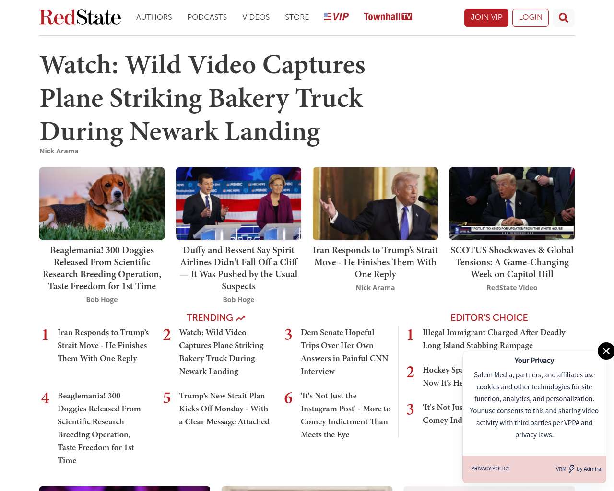
Task: Open the SCOTUS Shockwaves video thumbnail
Action: click(x=512, y=203)
